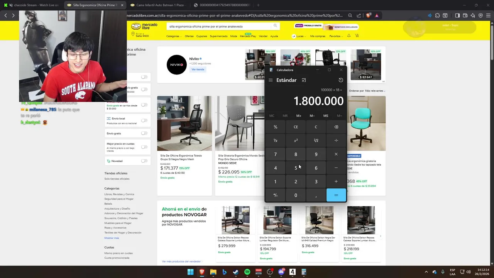Click calculator digit 0 key
The height and width of the screenshot is (278, 494).
tap(296, 195)
